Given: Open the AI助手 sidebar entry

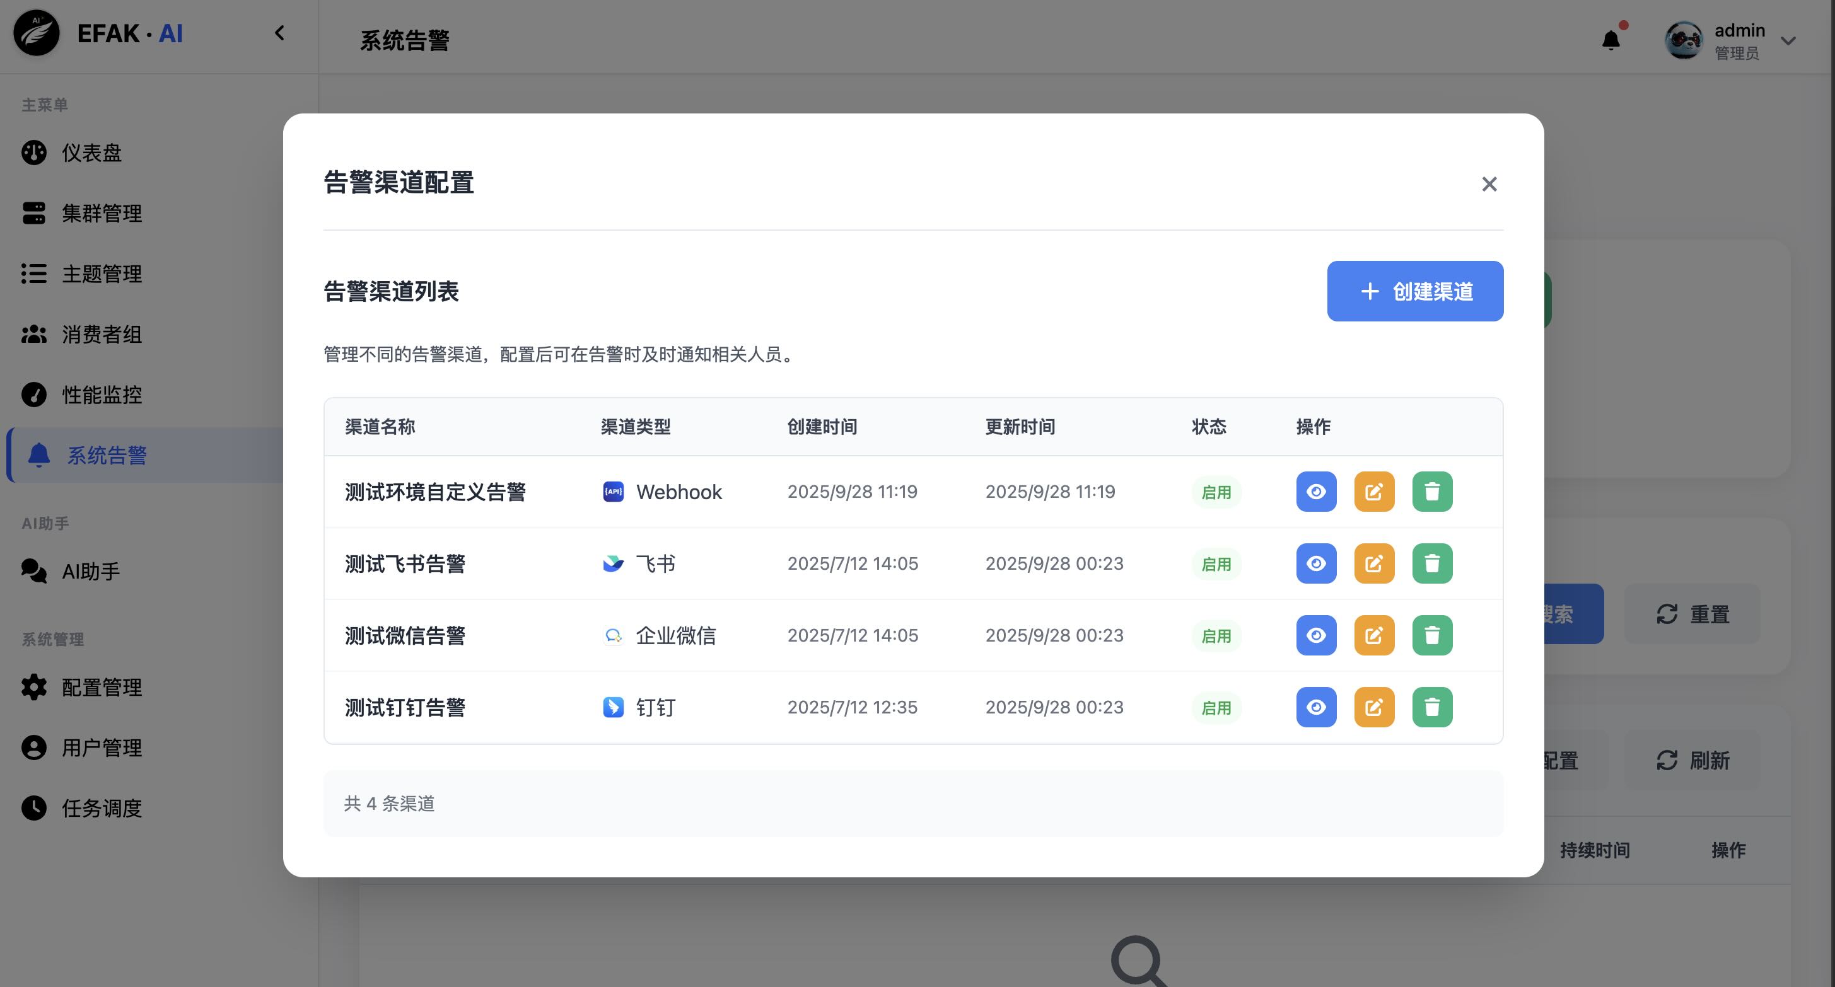Looking at the screenshot, I should coord(90,571).
